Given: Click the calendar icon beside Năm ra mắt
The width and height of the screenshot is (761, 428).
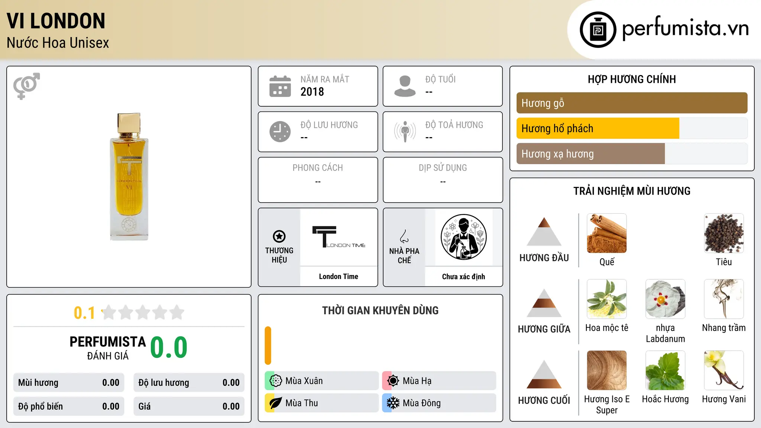Looking at the screenshot, I should (280, 86).
